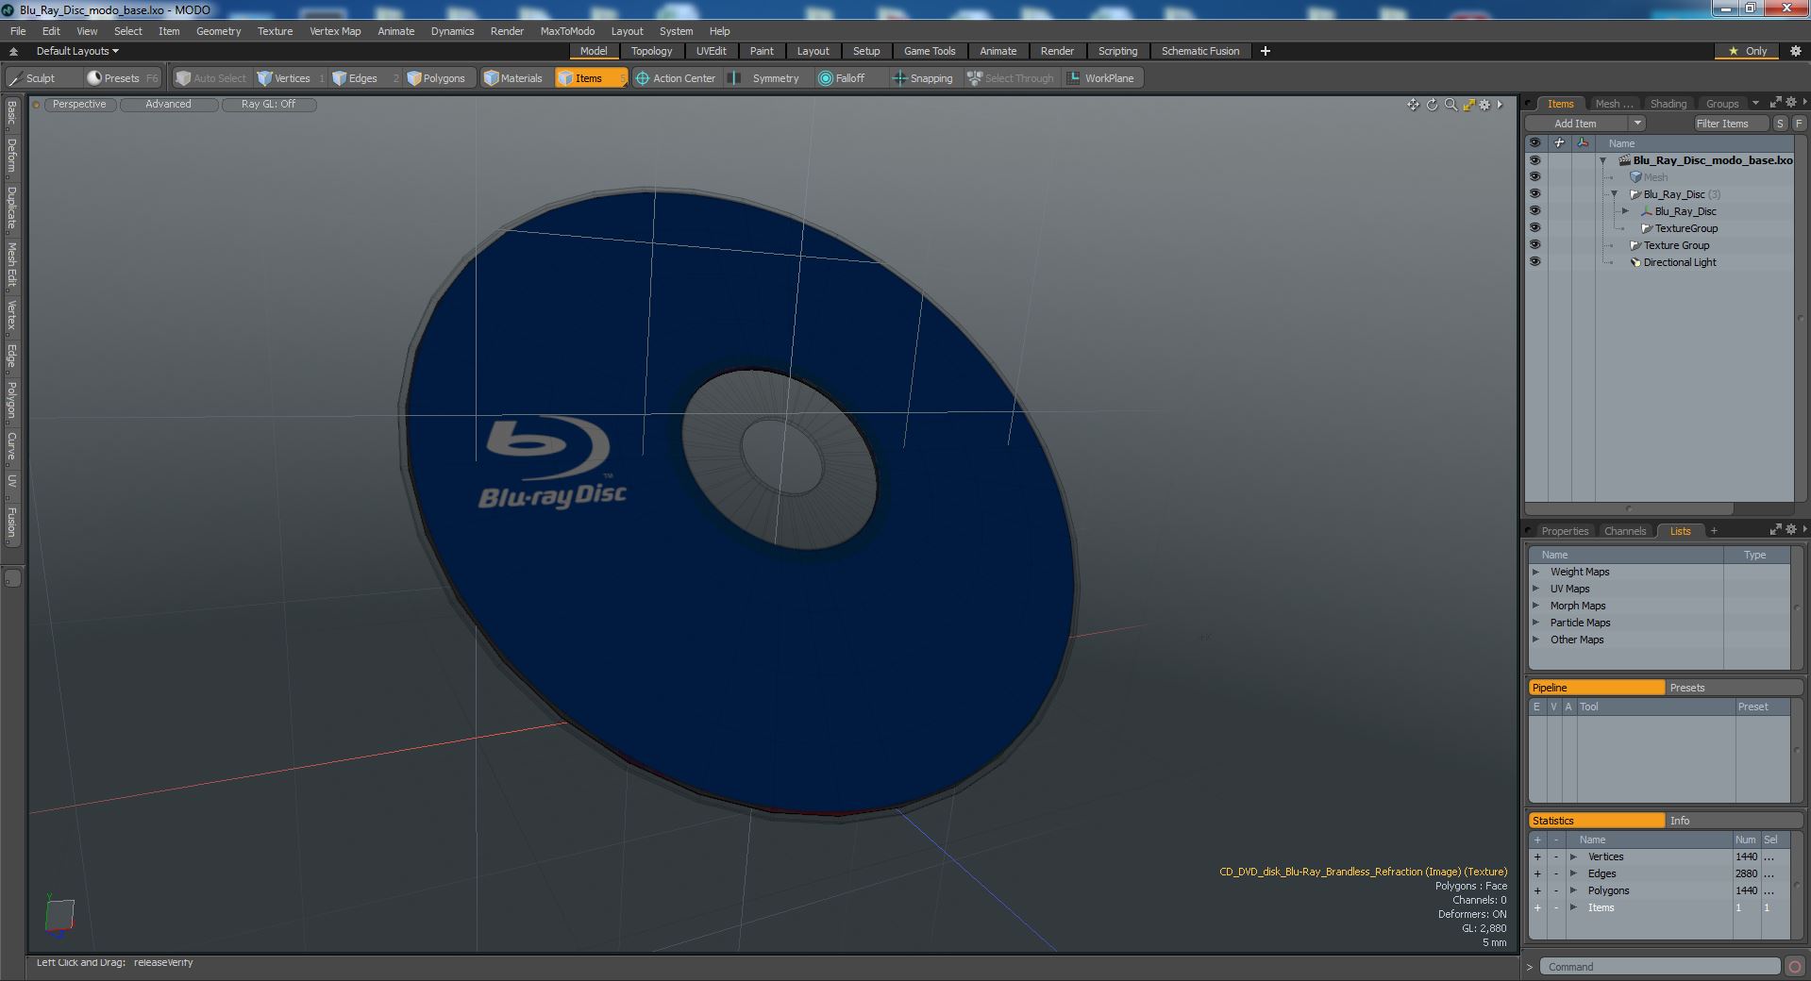Click the viewport zoom magnifier icon
Screen dimensions: 1811x981
pyautogui.click(x=1450, y=105)
